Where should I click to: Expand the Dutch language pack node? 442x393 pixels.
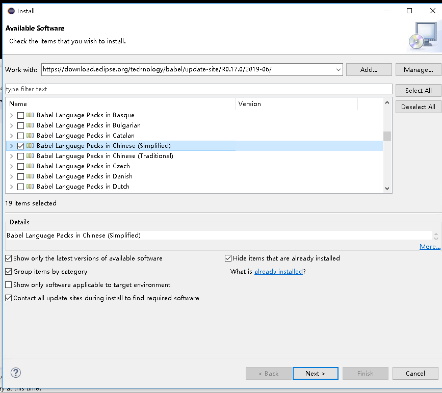point(12,187)
